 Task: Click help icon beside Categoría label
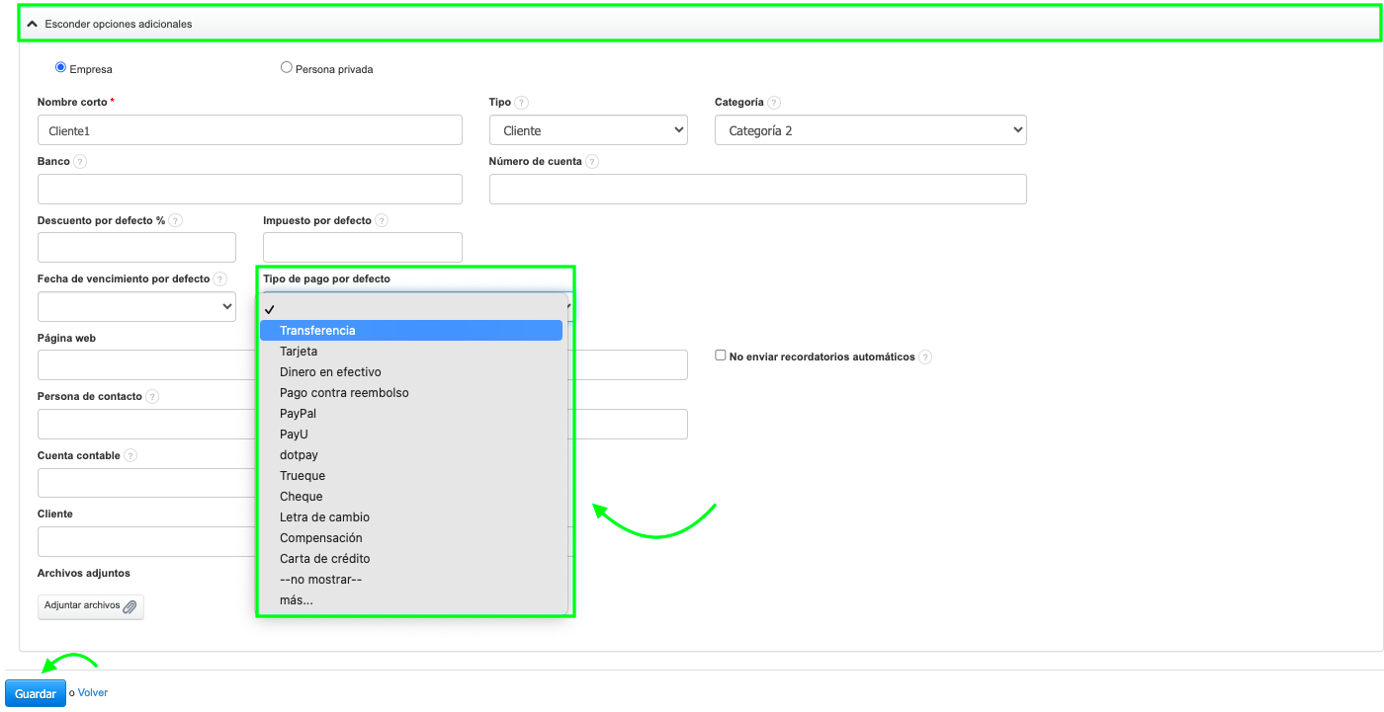click(774, 103)
